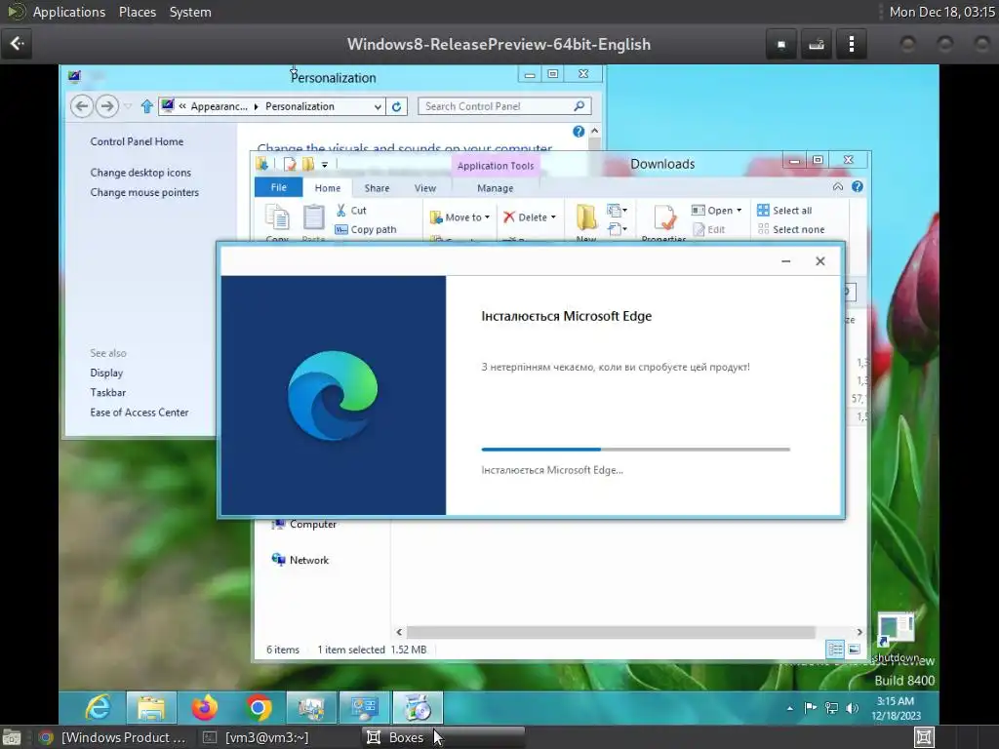Select Computer in Downloads navigation pane

click(304, 524)
